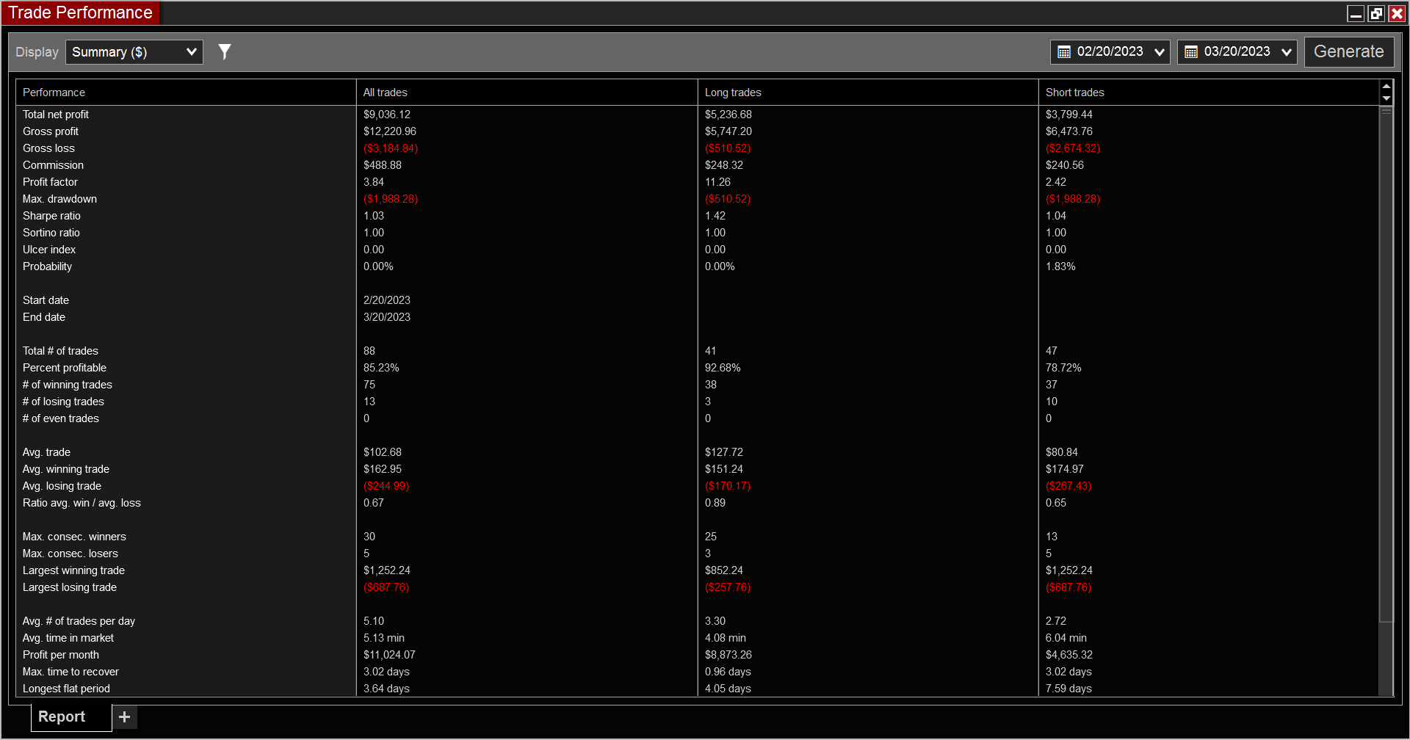Select the Sortino ratio row label
The image size is (1410, 740).
pos(51,233)
